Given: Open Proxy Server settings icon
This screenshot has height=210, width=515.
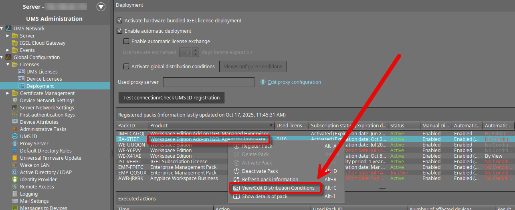Looking at the screenshot, I should (15, 144).
